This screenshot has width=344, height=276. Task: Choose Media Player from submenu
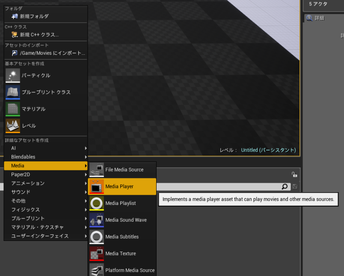[122, 187]
